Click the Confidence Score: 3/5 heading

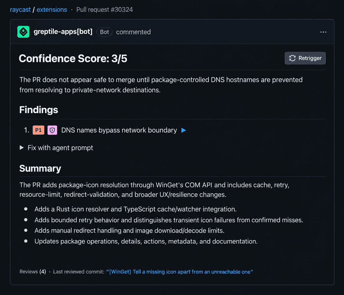coord(73,59)
